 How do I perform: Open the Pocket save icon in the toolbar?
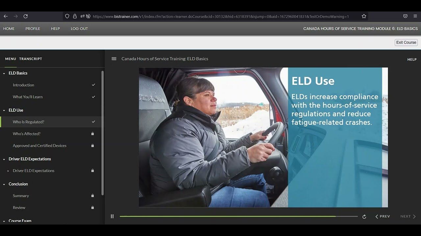click(x=405, y=16)
